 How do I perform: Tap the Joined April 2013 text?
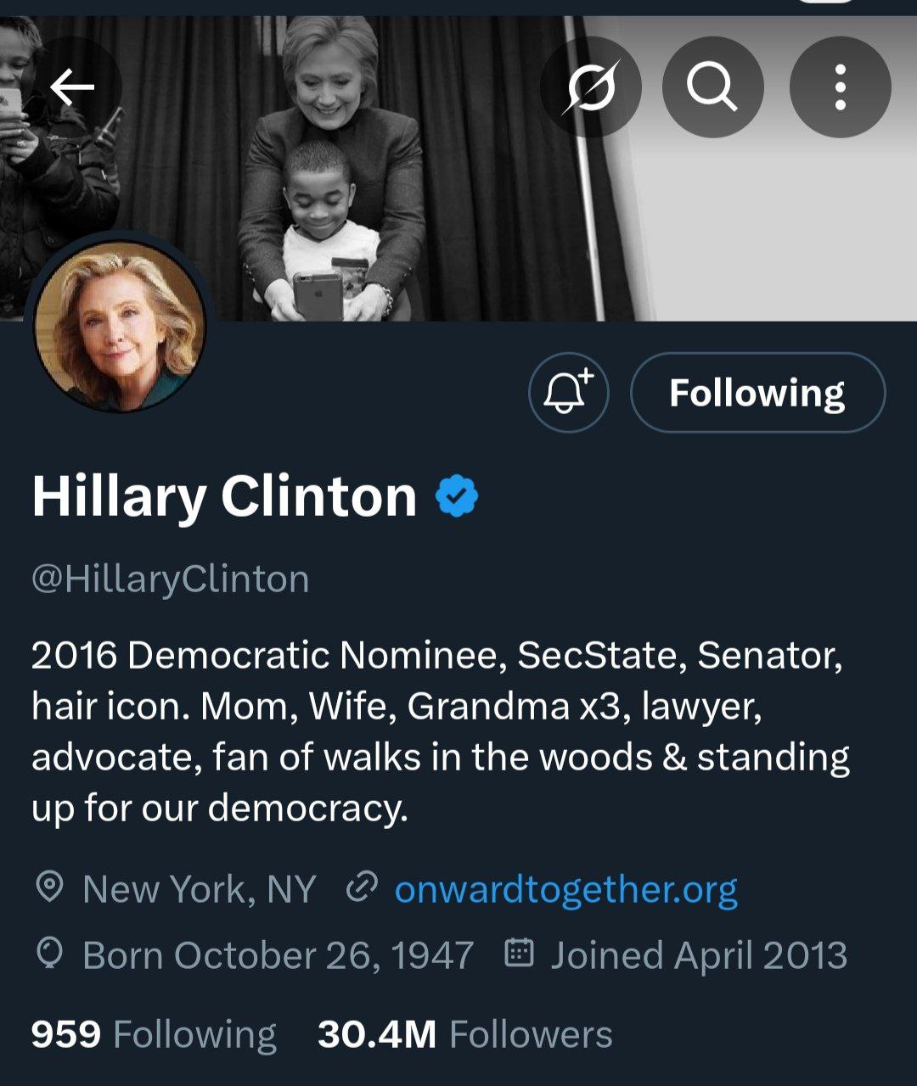(x=699, y=955)
